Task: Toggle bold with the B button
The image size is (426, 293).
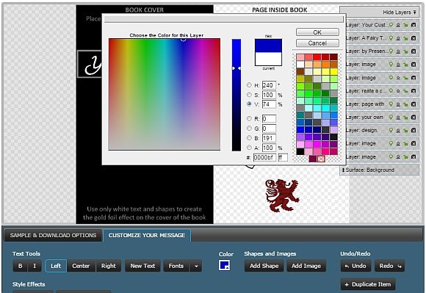Action: [20, 266]
